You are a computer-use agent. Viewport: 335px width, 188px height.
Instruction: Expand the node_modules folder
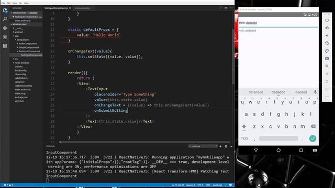tap(21, 63)
